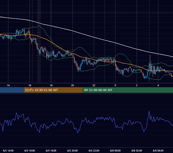Click the 0 hour axis label
173x153 pixels.
[115, 85]
